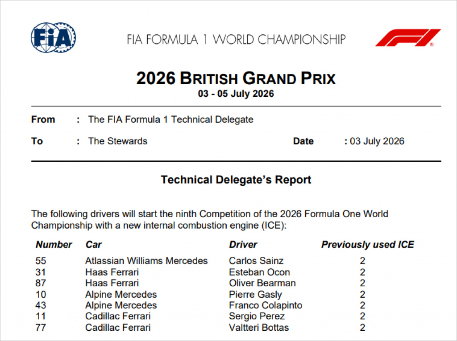Click the Technical Delegate's Report heading
Viewport: 457px width, 341px height.
click(x=236, y=180)
